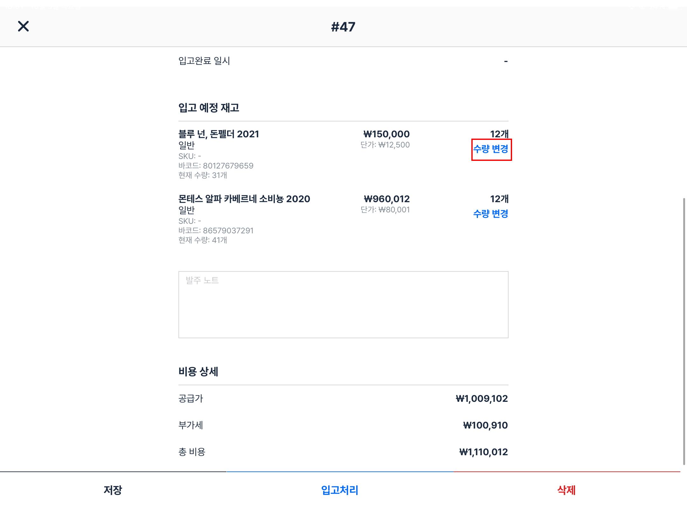Click the 비용 상세 section heading

click(x=198, y=372)
